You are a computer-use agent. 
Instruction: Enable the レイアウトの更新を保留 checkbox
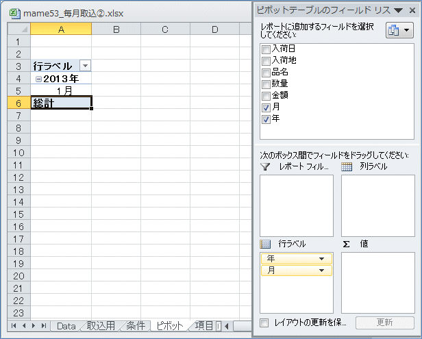[x=264, y=323]
